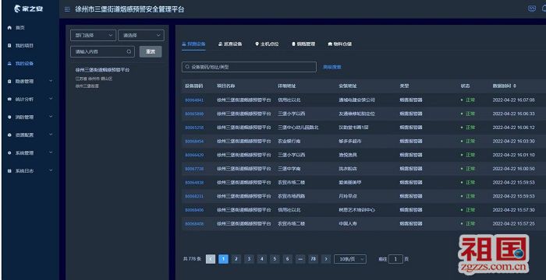Sort by 数据时间 column arrow icon
Image resolution: width=546 pixels, height=280 pixels.
point(515,86)
